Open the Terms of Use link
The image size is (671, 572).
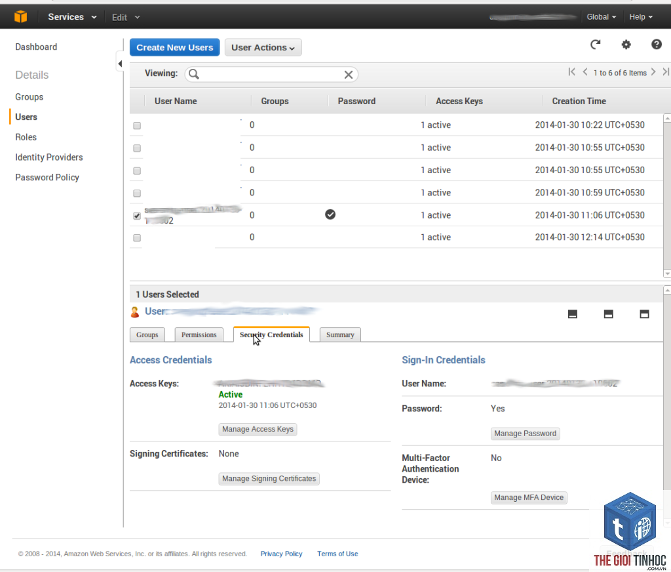tap(337, 554)
